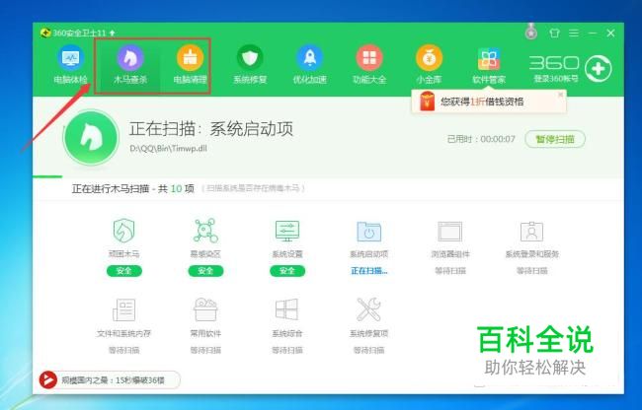
Task: Click the 系统登录和服务 scan item icon
Action: 531,232
